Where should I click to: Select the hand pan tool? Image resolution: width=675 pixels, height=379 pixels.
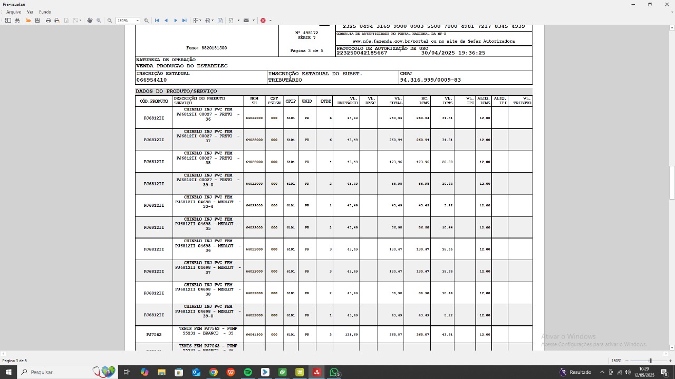(90, 21)
